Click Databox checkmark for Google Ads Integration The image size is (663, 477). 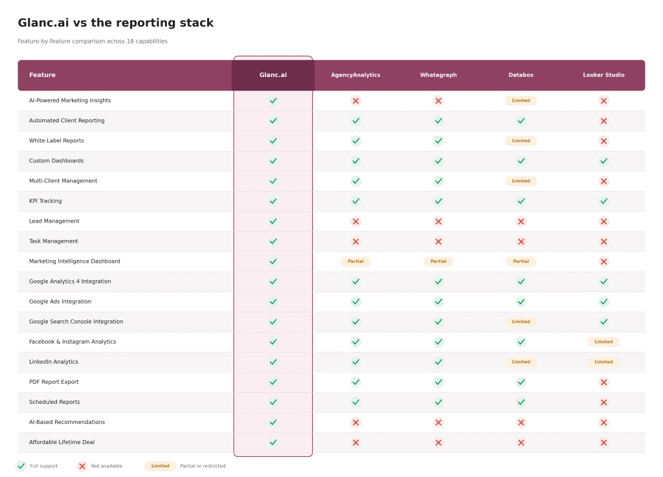(x=521, y=302)
